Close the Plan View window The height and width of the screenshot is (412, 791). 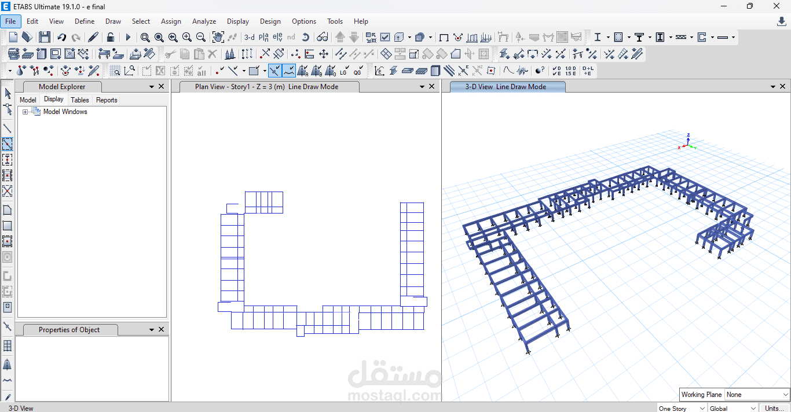pos(431,86)
